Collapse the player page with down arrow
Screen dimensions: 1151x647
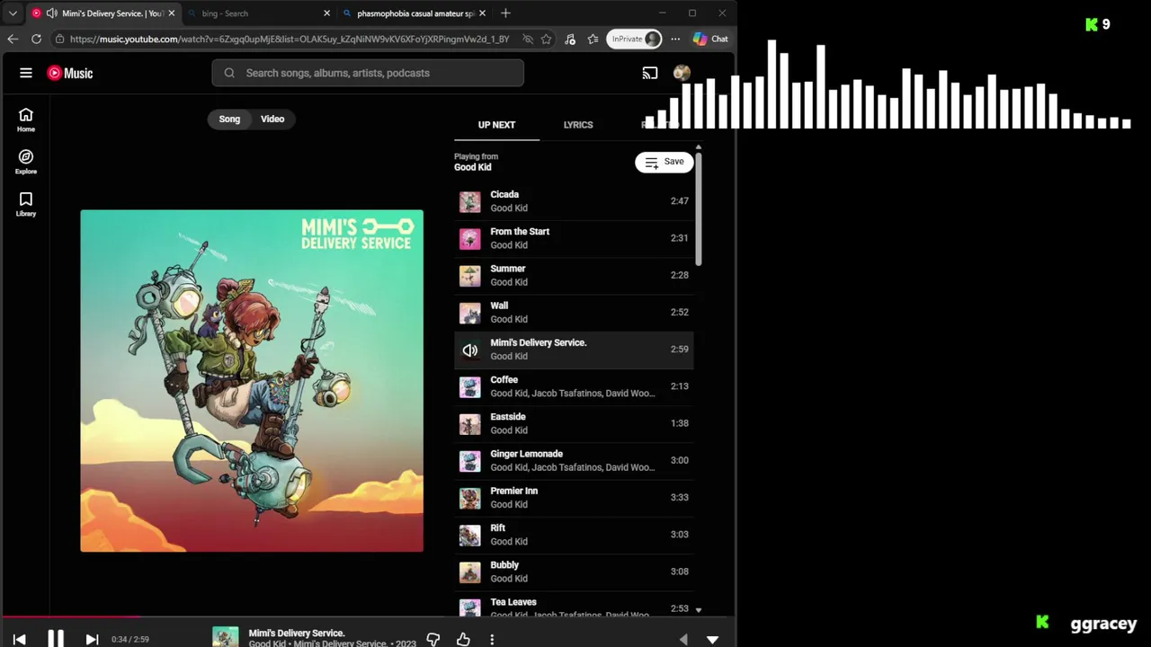712,640
